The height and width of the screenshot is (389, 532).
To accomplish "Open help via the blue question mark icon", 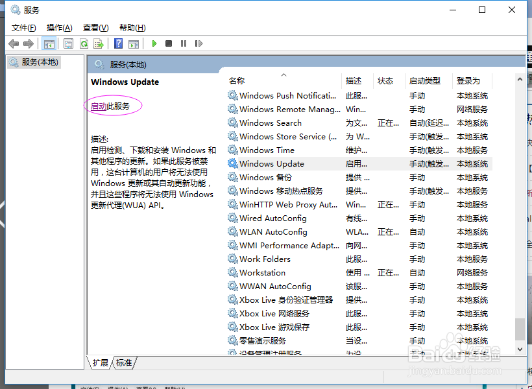I will coord(119,43).
